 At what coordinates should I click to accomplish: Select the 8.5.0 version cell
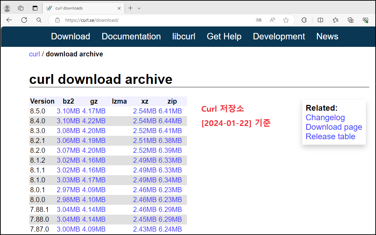coord(38,111)
